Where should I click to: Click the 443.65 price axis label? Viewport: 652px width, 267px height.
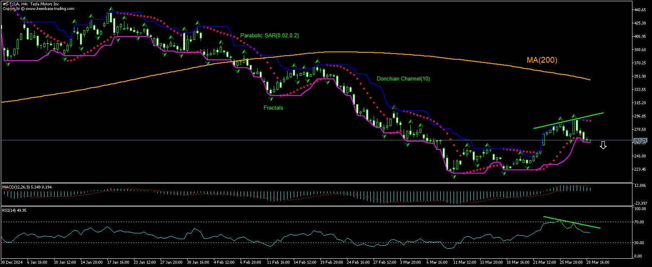pyautogui.click(x=639, y=10)
